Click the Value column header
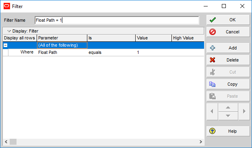This screenshot has width=252, height=148. [154, 38]
